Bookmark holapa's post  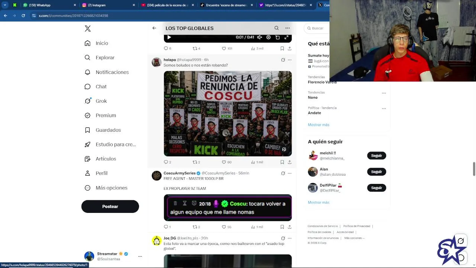(x=282, y=162)
